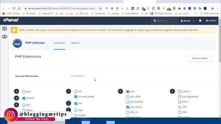Enable the pdo_dblib extension checkbox
Screen dimensions: 221x124
(128, 97)
